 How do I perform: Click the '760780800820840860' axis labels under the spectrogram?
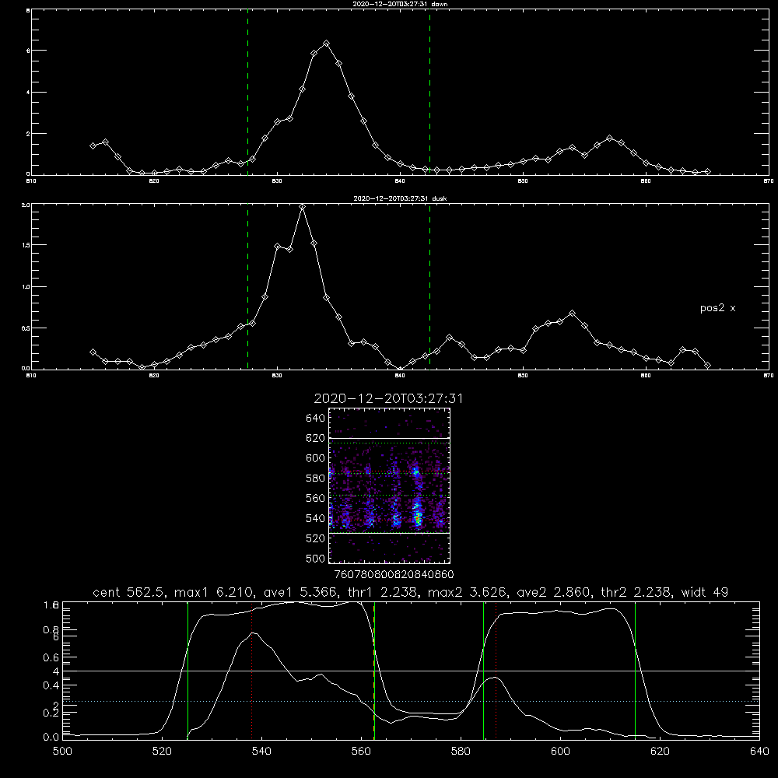click(394, 574)
